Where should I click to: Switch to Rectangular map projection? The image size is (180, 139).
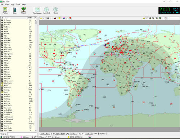pyautogui.click(x=37, y=10)
